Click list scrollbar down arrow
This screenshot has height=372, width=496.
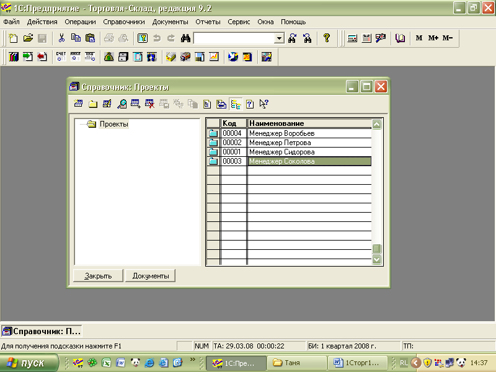376,259
